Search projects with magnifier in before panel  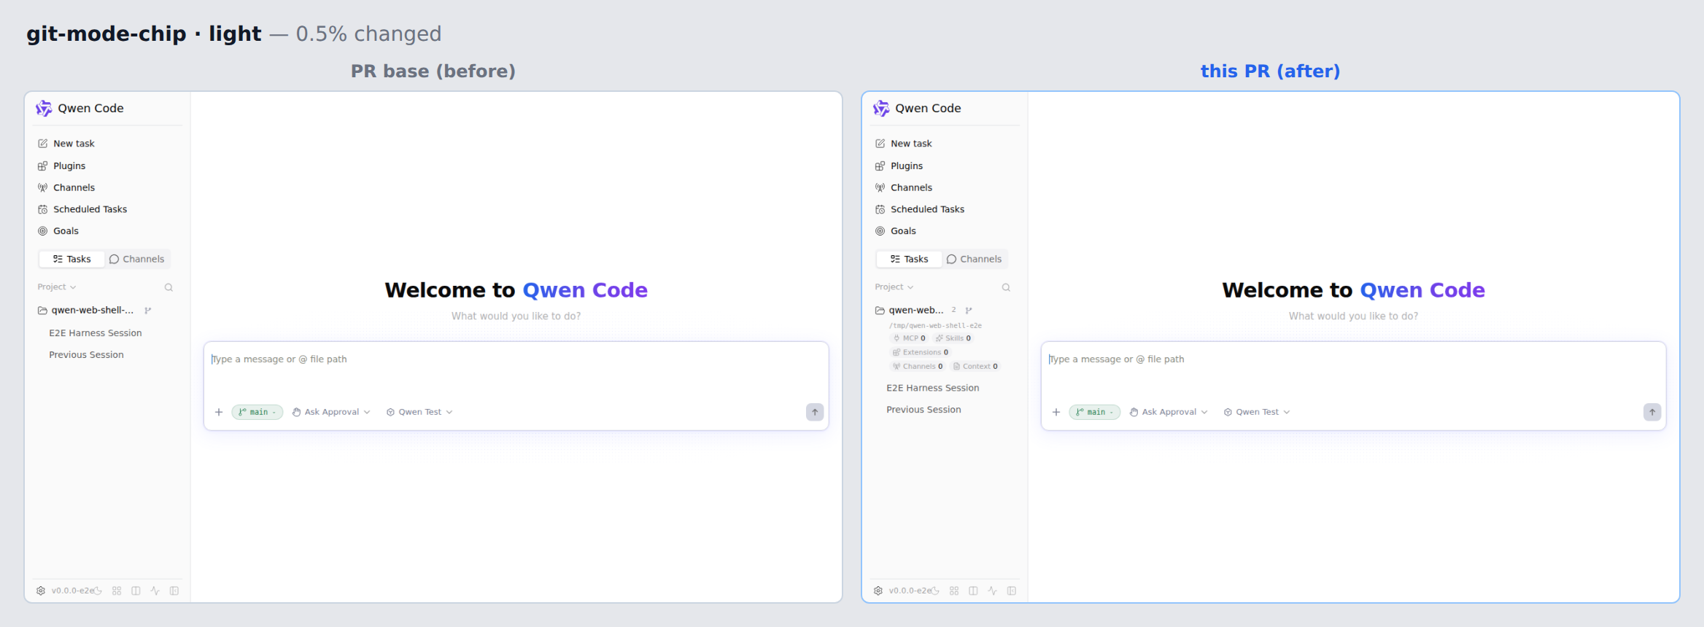169,287
